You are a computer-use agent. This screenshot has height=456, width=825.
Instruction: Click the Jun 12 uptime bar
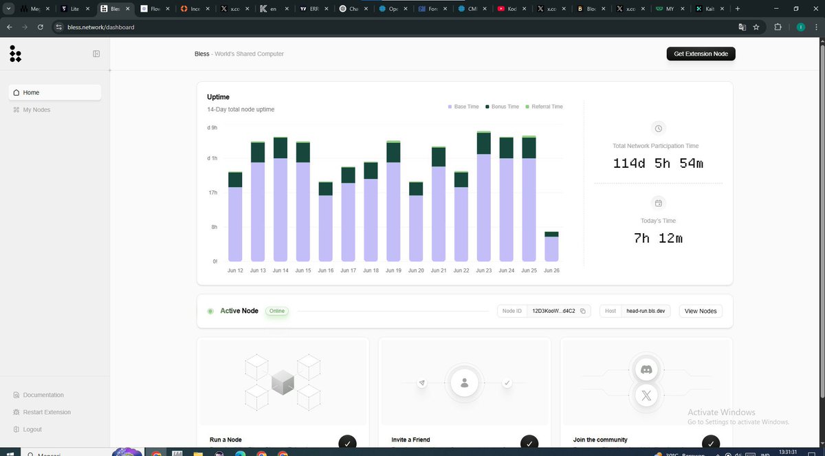click(x=235, y=217)
